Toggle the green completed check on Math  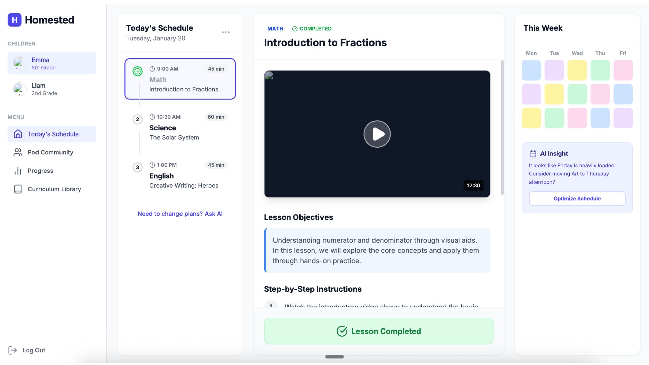tap(137, 71)
